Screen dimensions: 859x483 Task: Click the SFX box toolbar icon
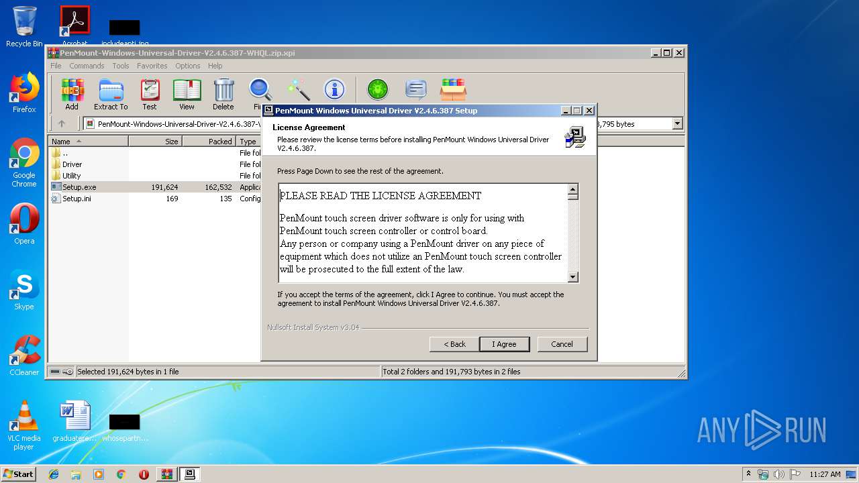453,89
